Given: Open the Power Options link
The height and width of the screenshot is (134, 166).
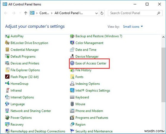Looking at the screenshot, I should click(21, 118).
